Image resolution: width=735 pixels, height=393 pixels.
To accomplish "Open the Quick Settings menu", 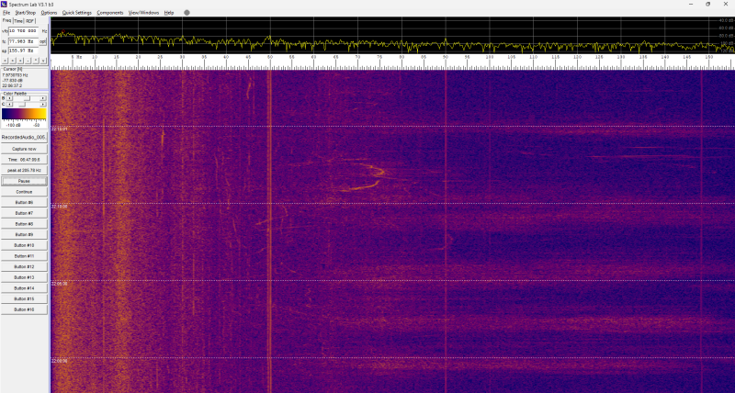I will coord(77,13).
